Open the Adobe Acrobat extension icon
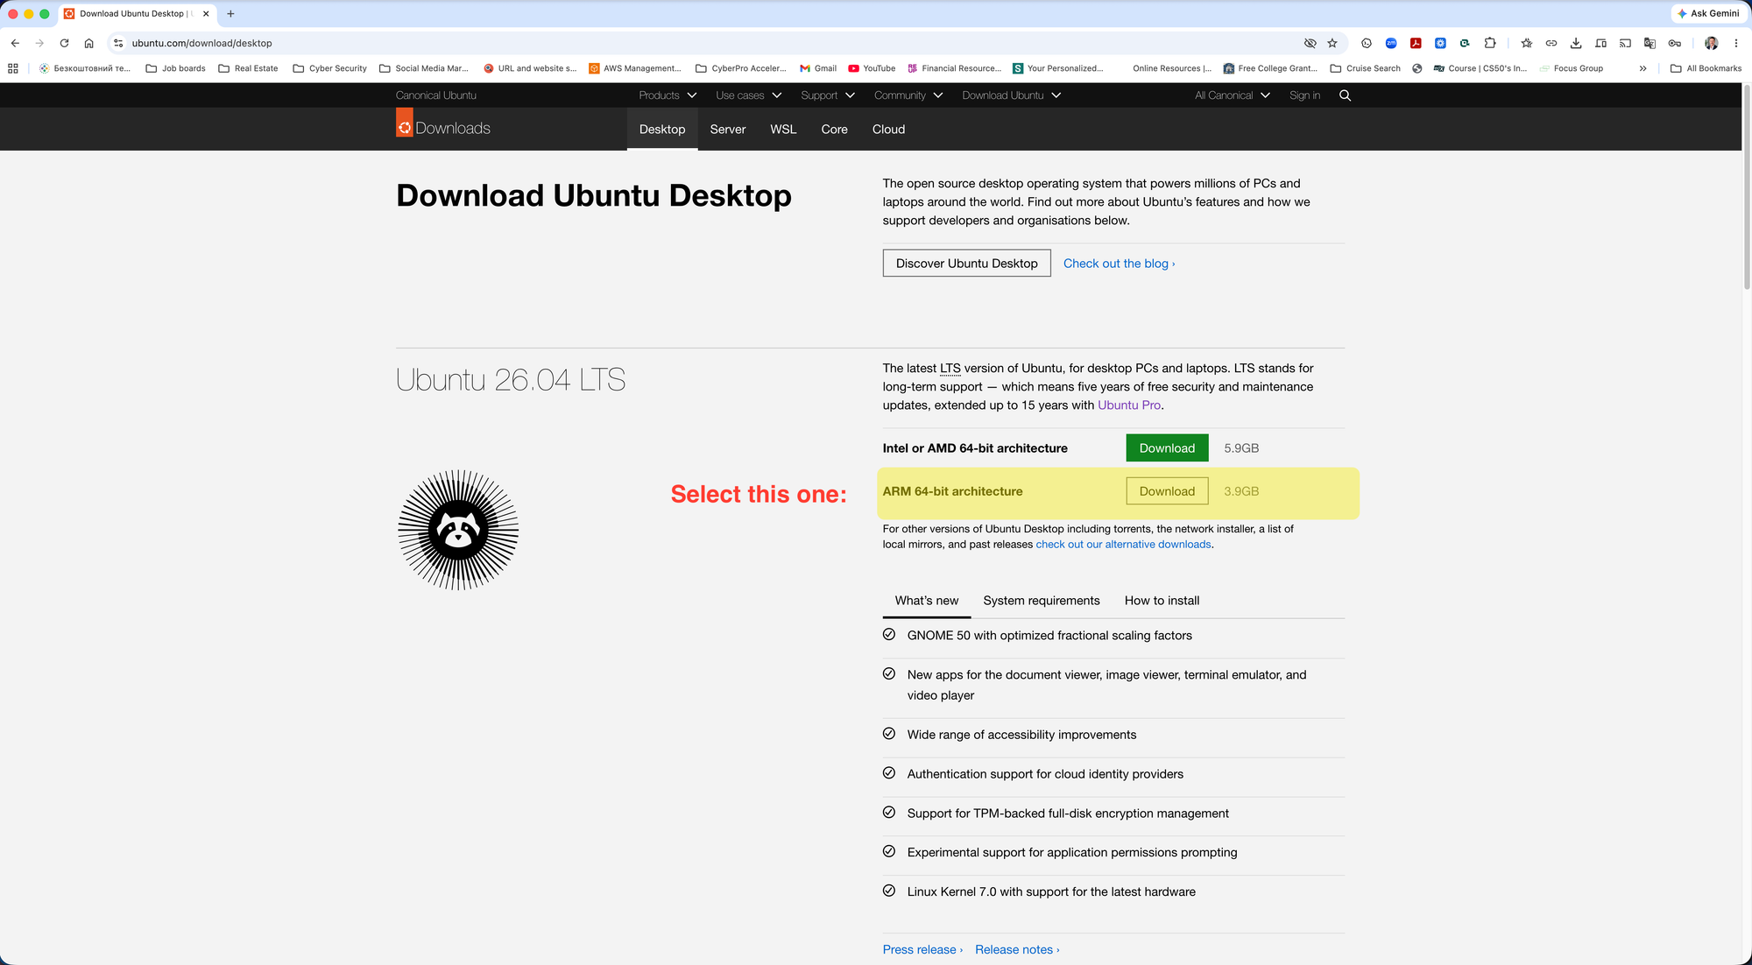 (1416, 43)
